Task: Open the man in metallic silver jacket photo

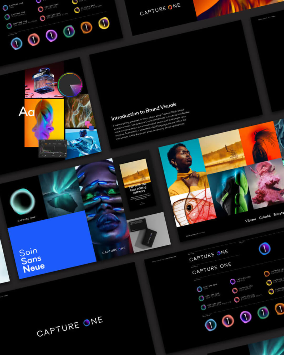Action: tap(83, 144)
